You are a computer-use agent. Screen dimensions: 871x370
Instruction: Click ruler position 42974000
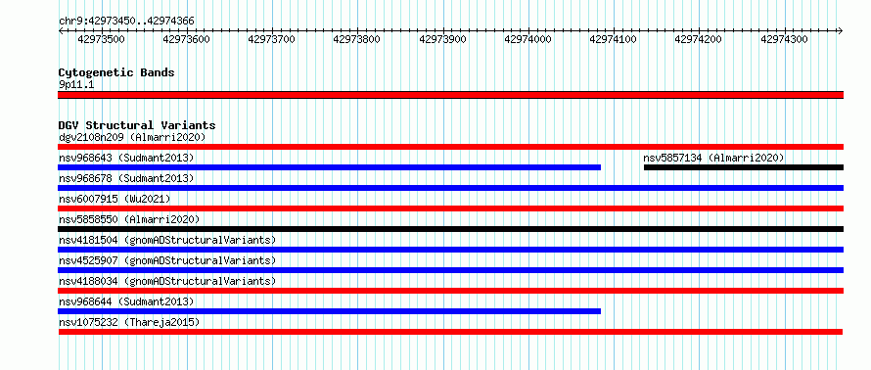(527, 39)
